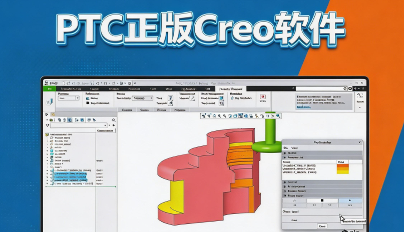Image resolution: width=404 pixels, height=232 pixels.
Task: Click the search icon inside command search field
Action: click(345, 88)
